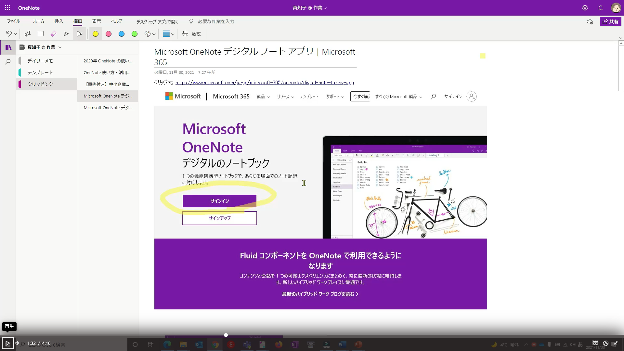Pick the blue pen color
The width and height of the screenshot is (624, 351).
pos(122,34)
